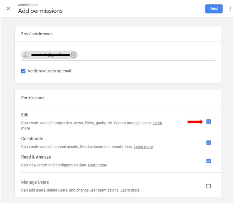The height and width of the screenshot is (204, 234).
Task: Open the Learn more link for Collaborate
Action: pos(143,147)
